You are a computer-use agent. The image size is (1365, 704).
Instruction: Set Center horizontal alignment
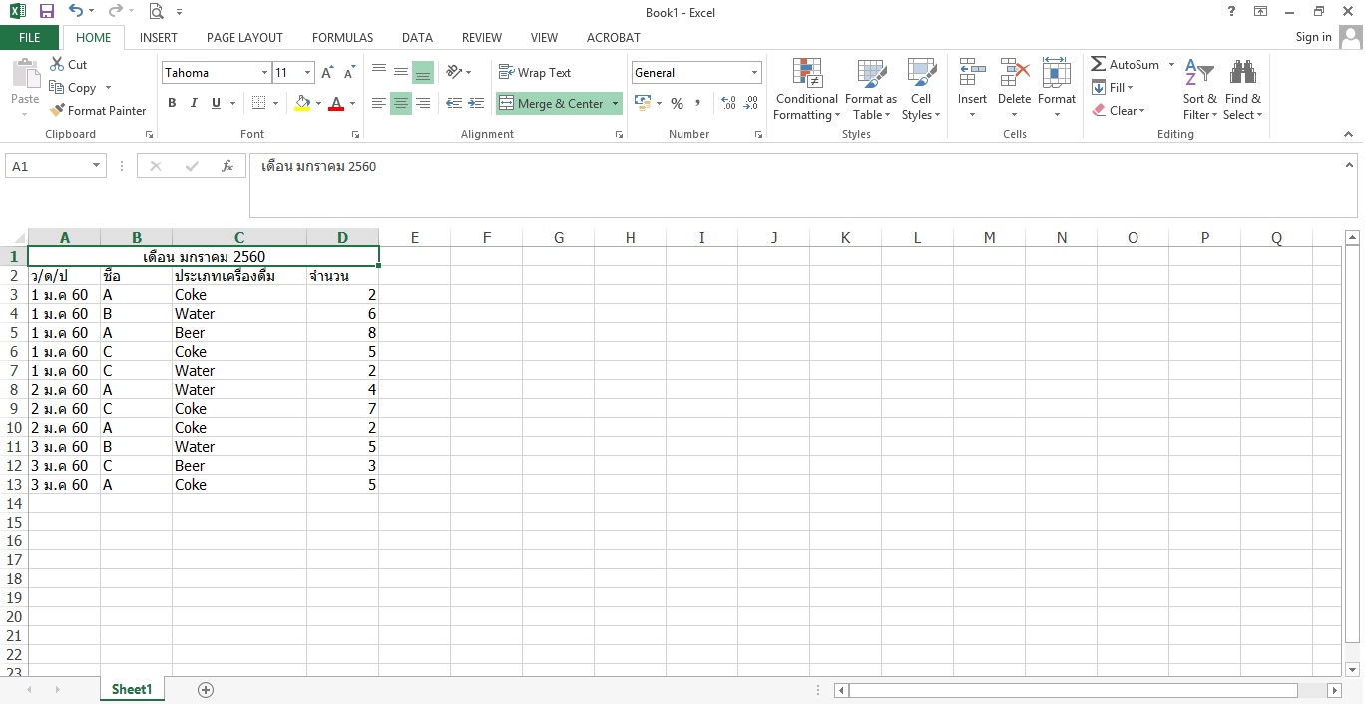coord(401,103)
